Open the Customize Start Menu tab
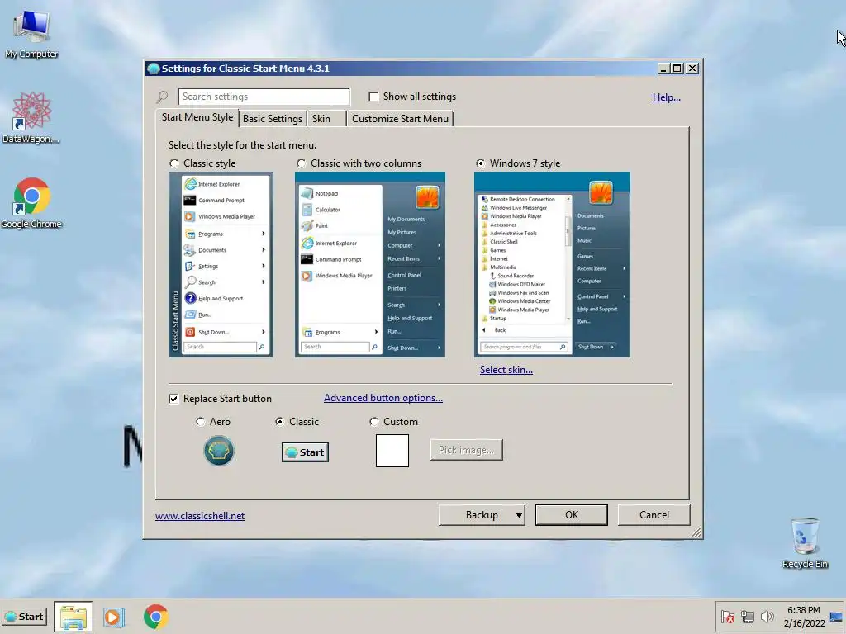The width and height of the screenshot is (846, 634). (x=400, y=119)
